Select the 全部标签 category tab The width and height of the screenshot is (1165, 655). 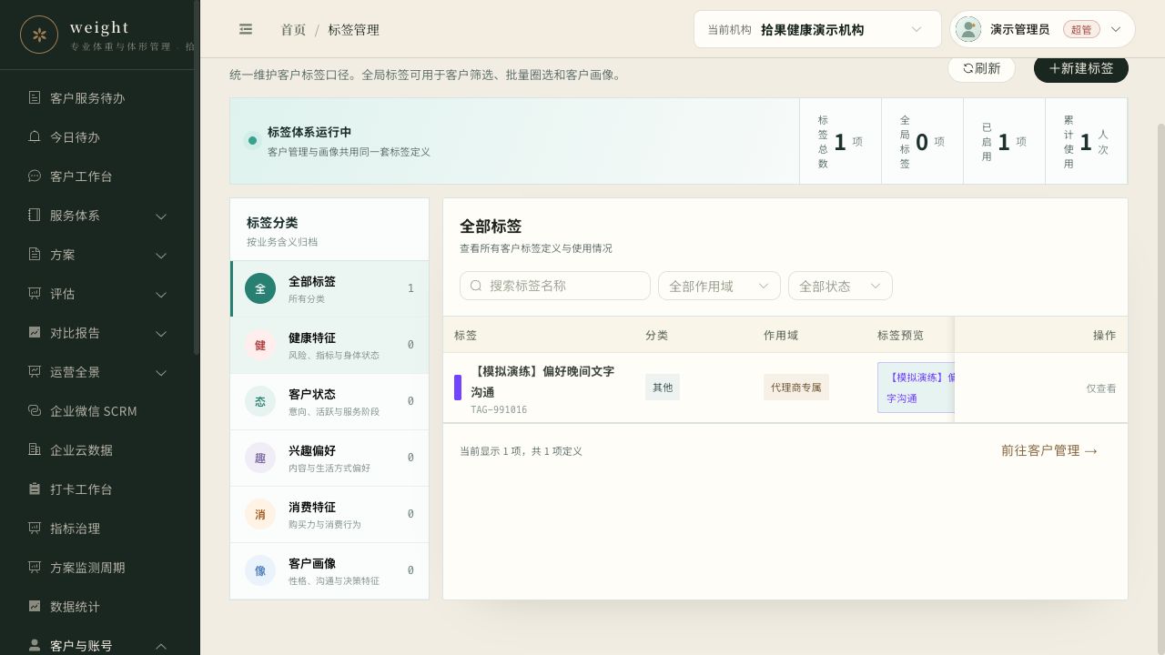click(x=329, y=288)
